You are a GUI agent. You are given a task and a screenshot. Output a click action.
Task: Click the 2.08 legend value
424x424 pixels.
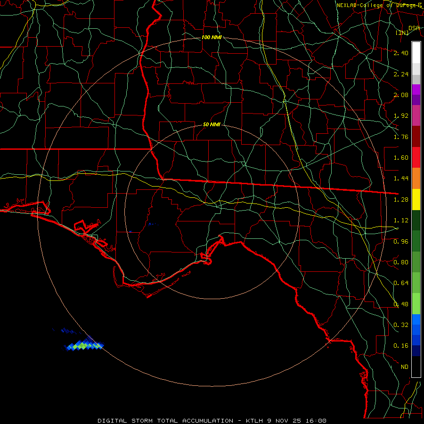[x=401, y=95]
